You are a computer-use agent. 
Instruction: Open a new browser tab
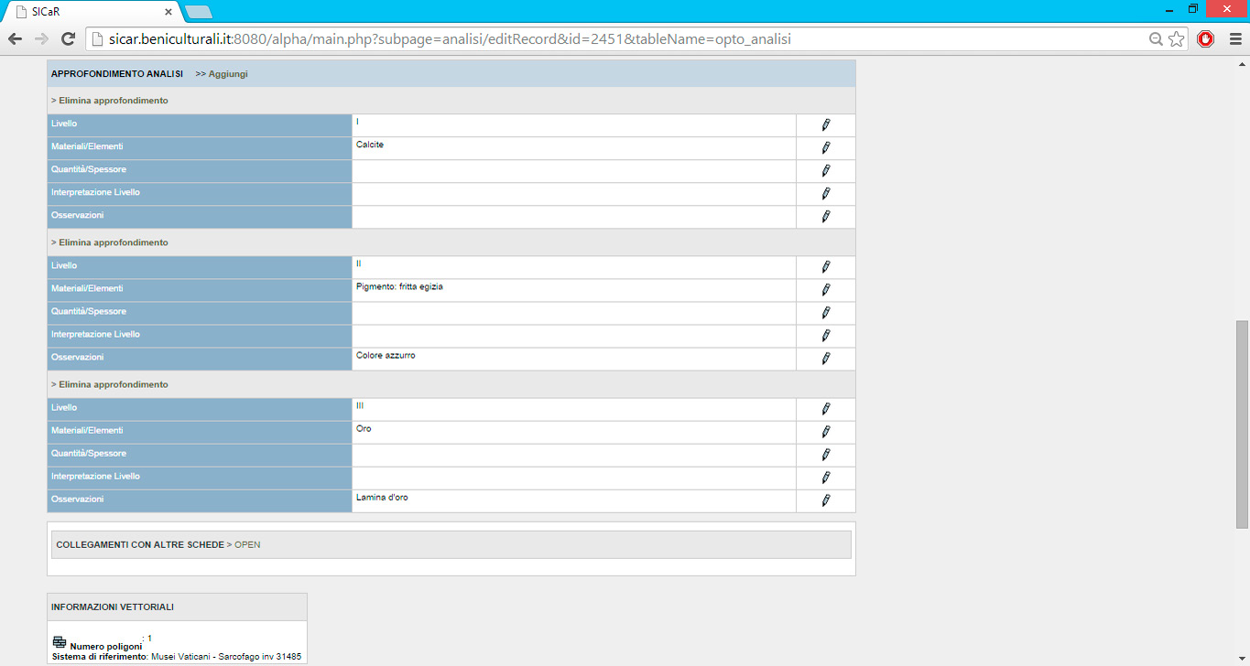[x=198, y=12]
